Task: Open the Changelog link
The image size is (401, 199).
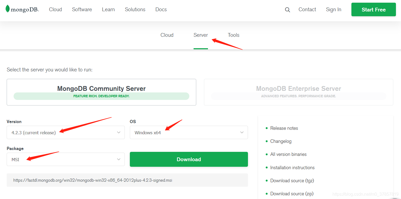Action: point(281,141)
